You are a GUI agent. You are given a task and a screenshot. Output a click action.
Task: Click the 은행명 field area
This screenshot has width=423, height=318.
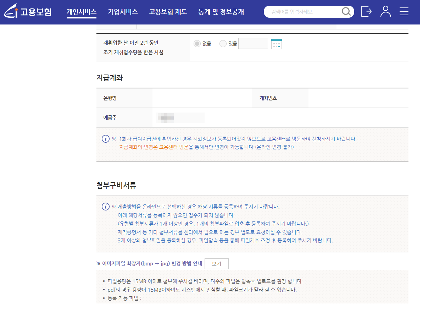(x=124, y=98)
